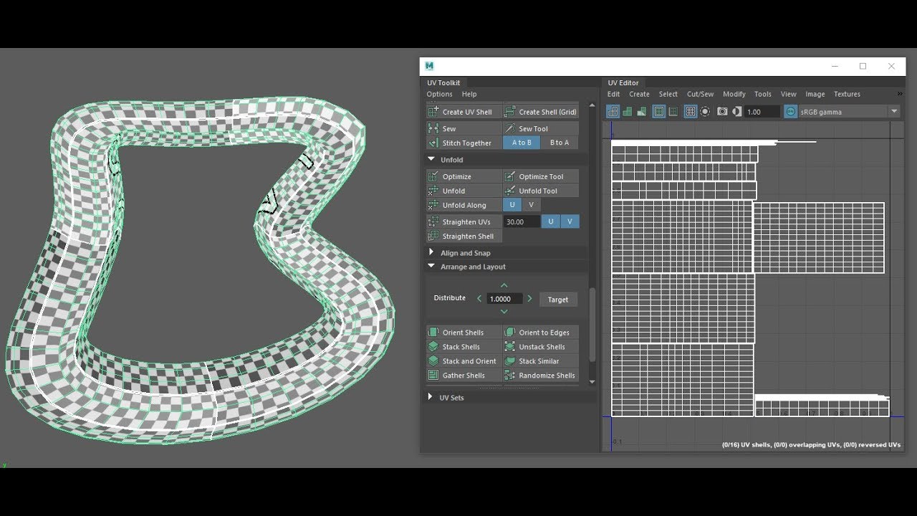Expand the UV Sets section
This screenshot has height=516, width=917.
point(431,397)
